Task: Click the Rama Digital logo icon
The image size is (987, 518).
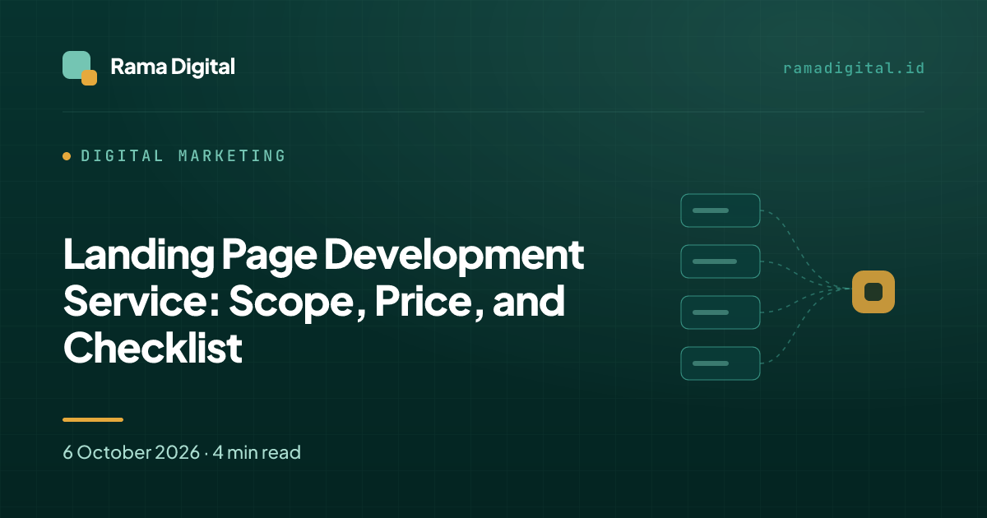Action: (x=80, y=68)
